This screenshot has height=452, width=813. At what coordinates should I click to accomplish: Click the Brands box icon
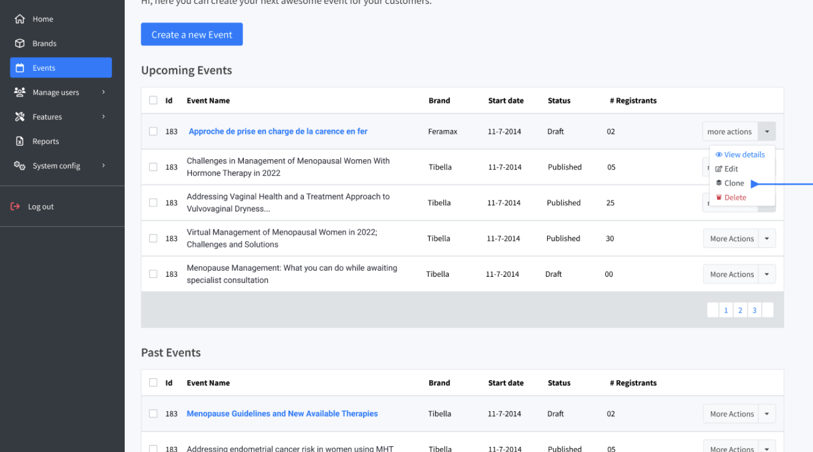[20, 44]
